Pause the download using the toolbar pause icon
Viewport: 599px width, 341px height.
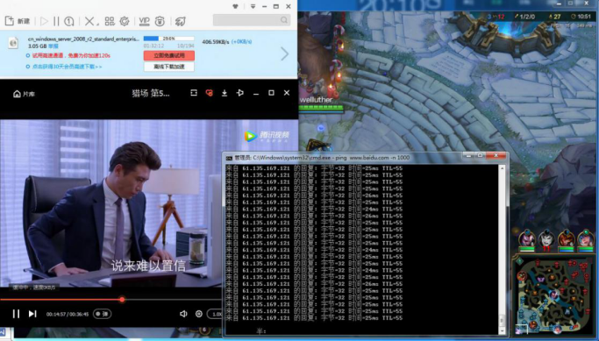pos(56,21)
